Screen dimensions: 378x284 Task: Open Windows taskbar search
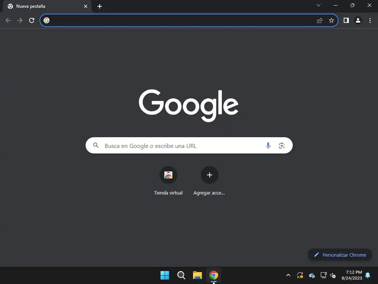(181, 275)
